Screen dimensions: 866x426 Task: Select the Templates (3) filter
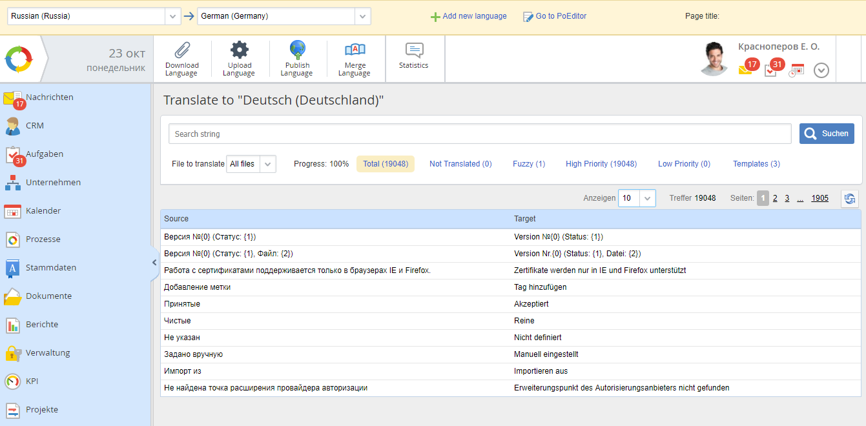(x=756, y=164)
